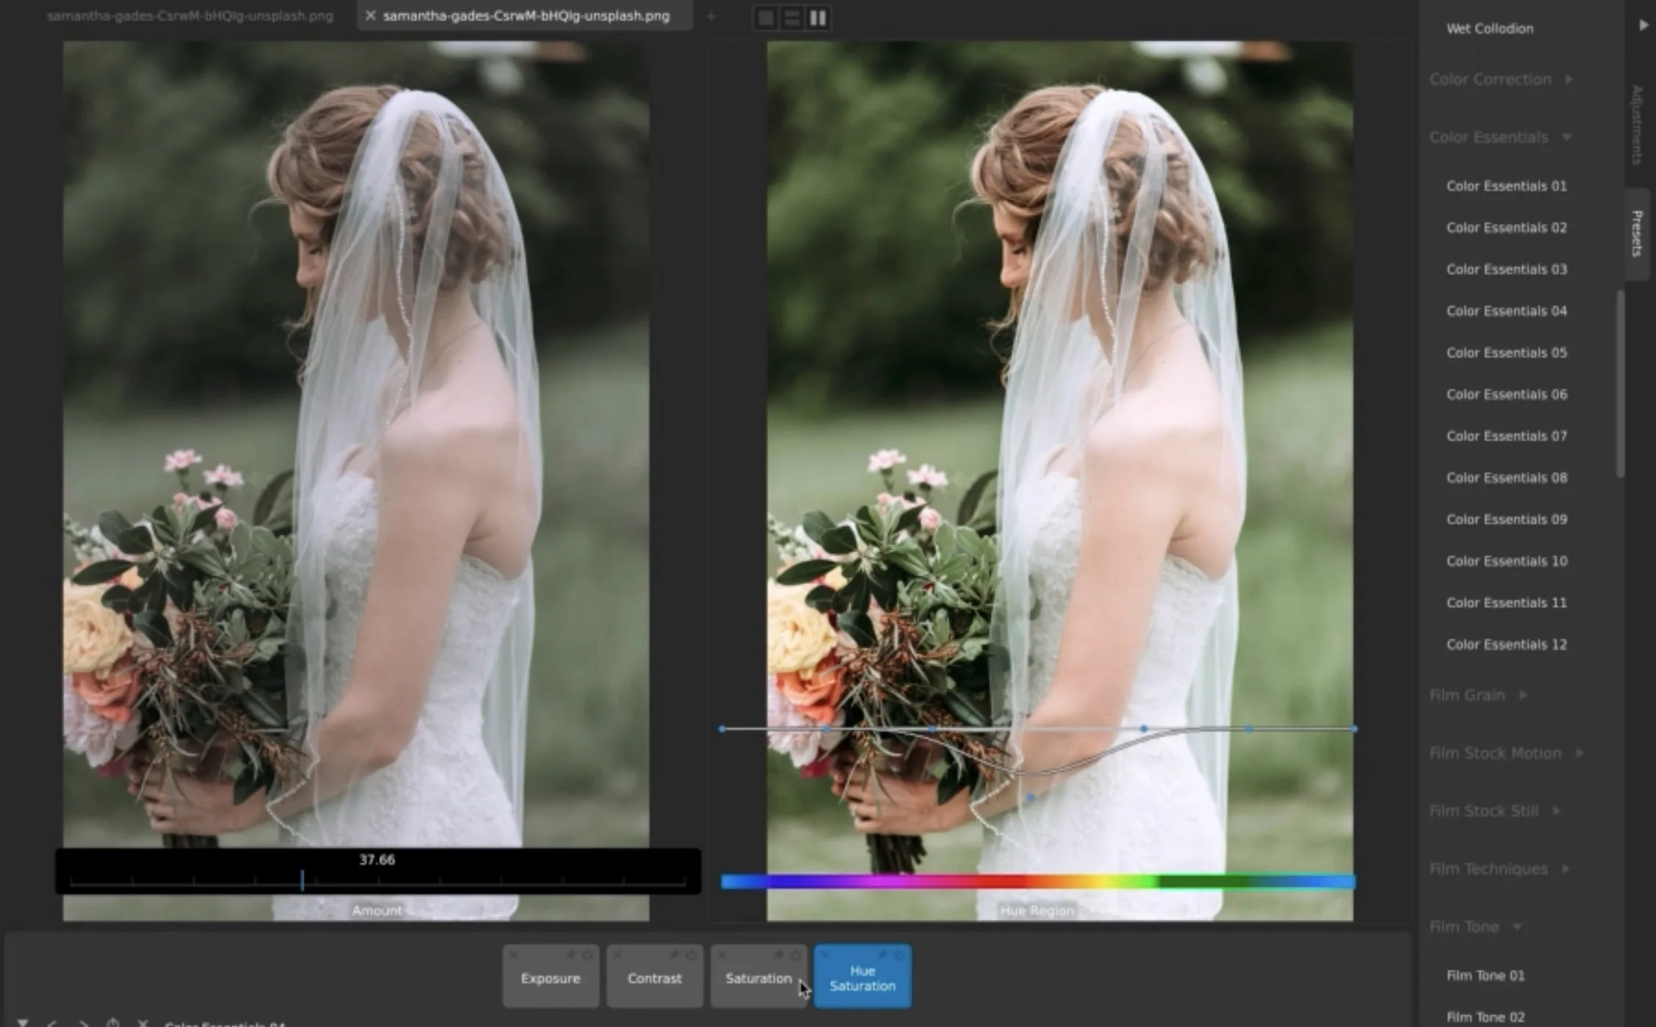Select side-by-side split view layout icon
The height and width of the screenshot is (1027, 1656).
coord(818,18)
